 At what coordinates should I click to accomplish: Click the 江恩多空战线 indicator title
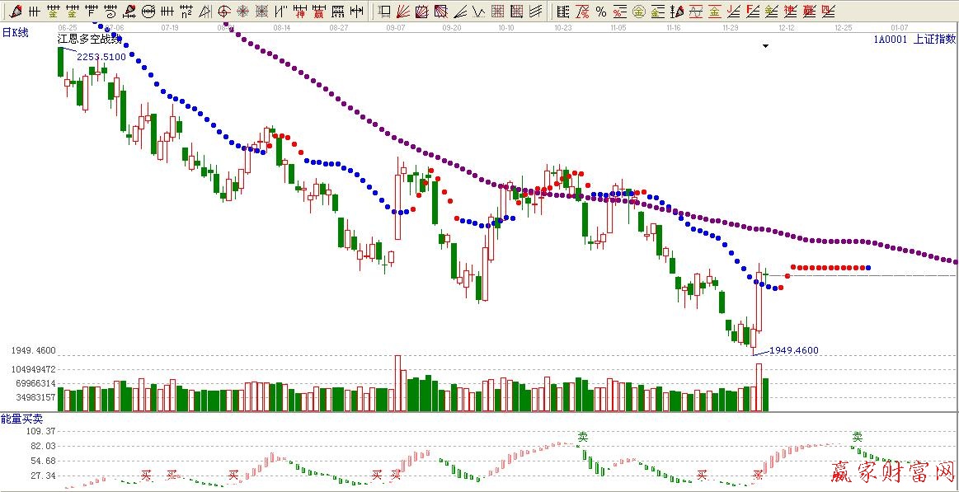pos(89,40)
